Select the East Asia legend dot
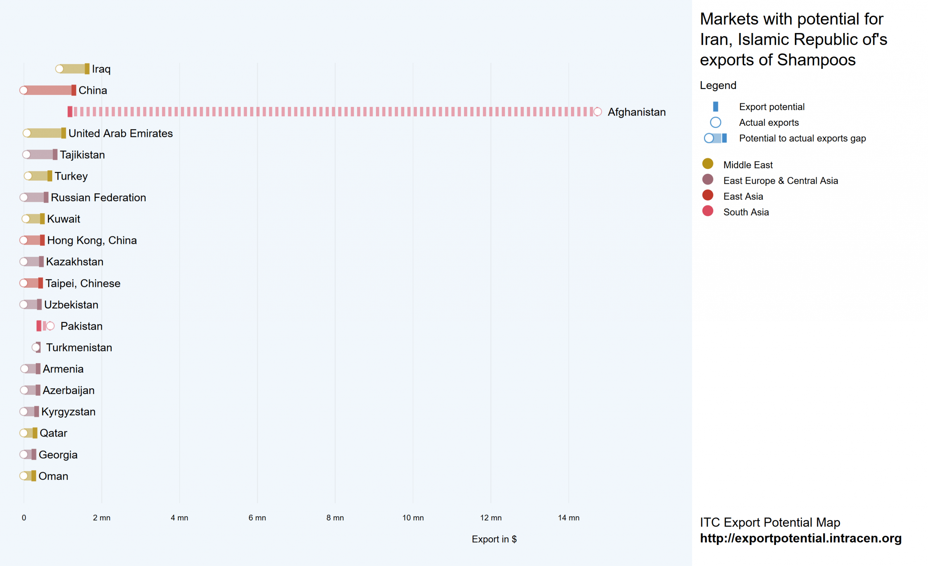The image size is (928, 566). coord(708,195)
